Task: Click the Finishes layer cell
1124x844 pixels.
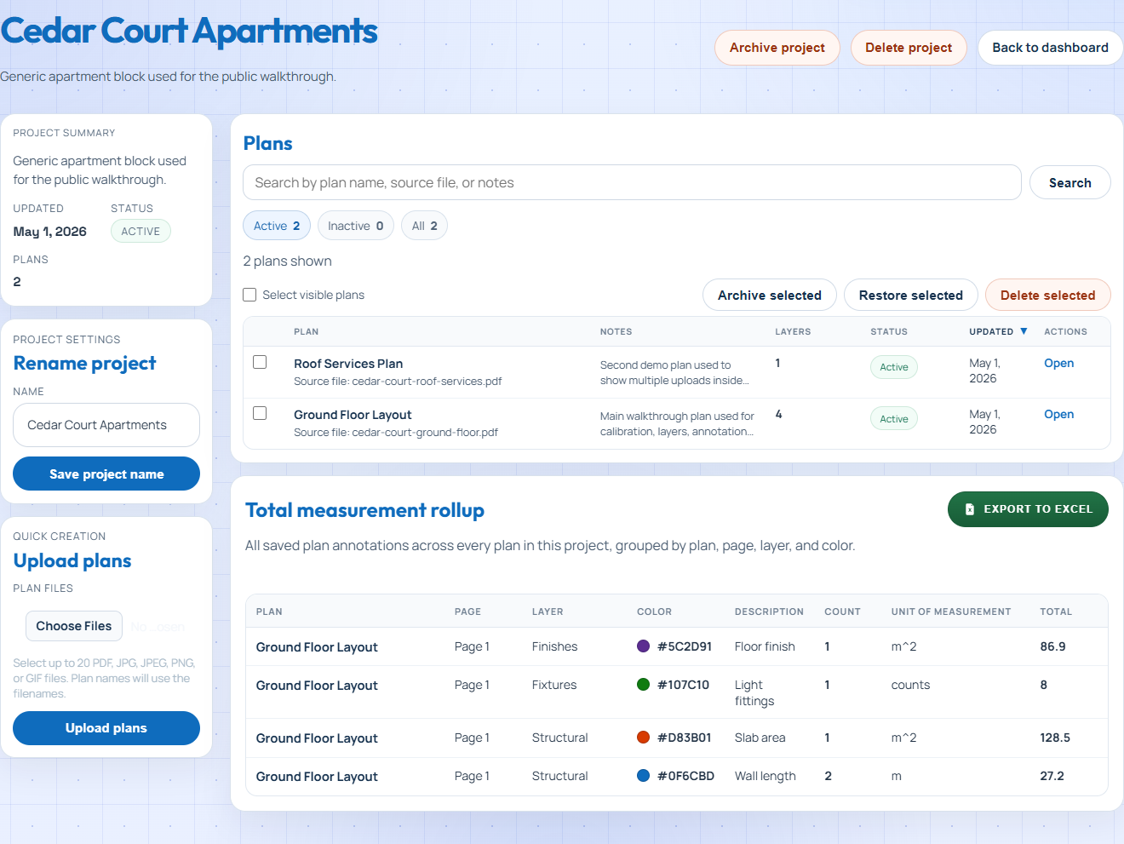Action: (x=554, y=646)
